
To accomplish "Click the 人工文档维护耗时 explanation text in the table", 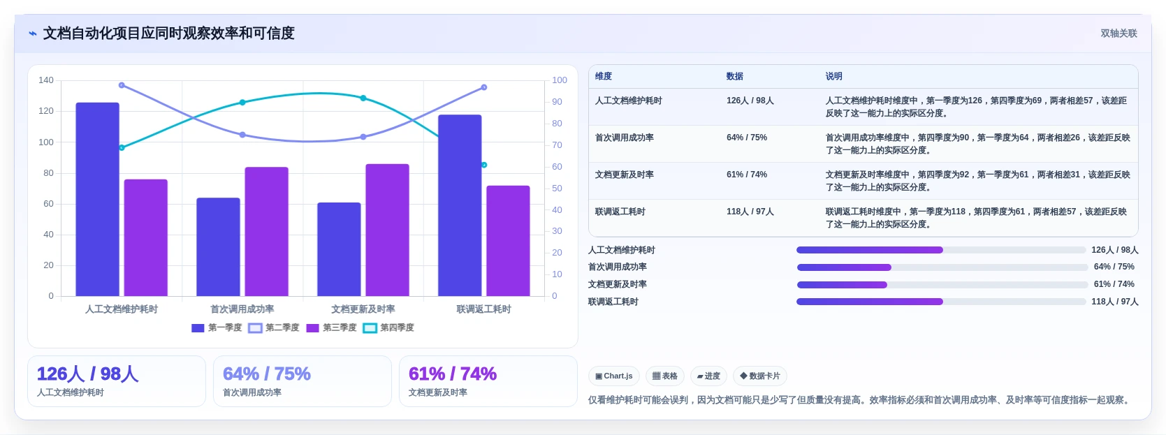I will pyautogui.click(x=977, y=107).
